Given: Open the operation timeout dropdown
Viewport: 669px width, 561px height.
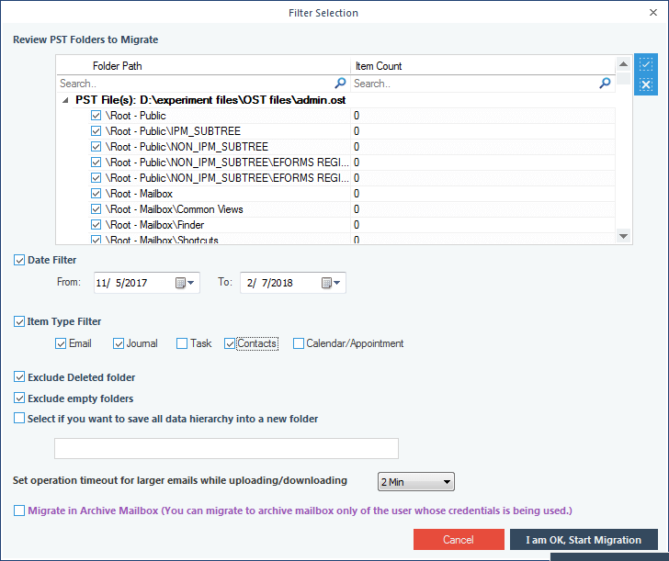Looking at the screenshot, I should 416,482.
